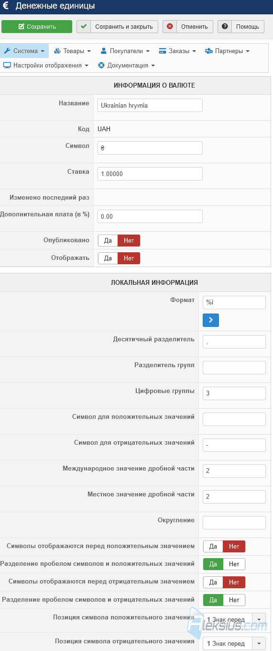273x651 pixels.
Task: Click the Десятичный разделитель field
Action: 234,342
